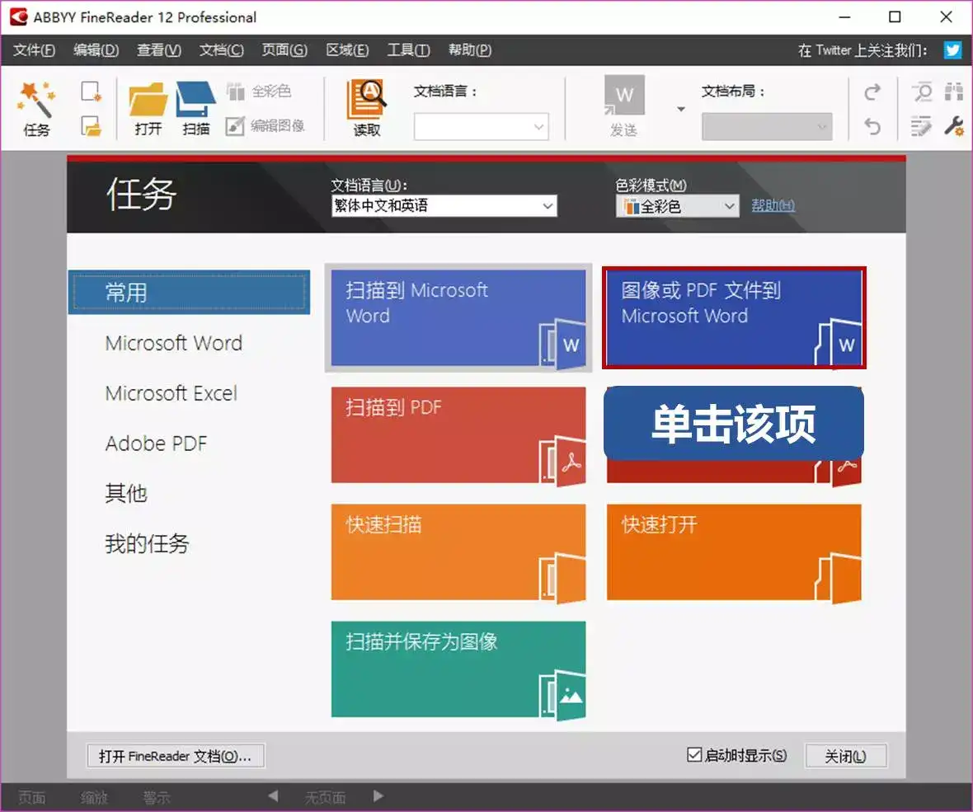The image size is (973, 812).
Task: Click the Zoom (缩放) status bar item
Action: [94, 797]
